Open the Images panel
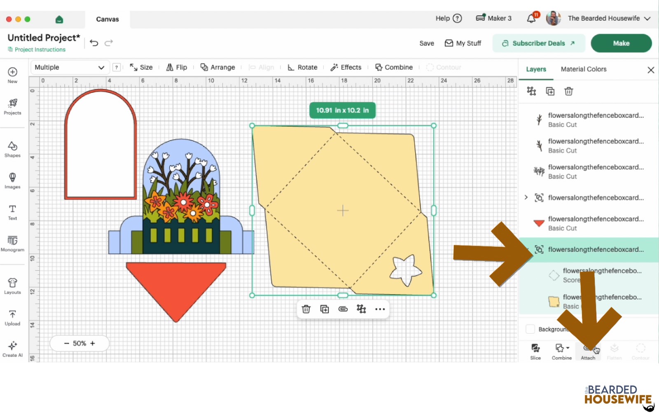 (12, 180)
